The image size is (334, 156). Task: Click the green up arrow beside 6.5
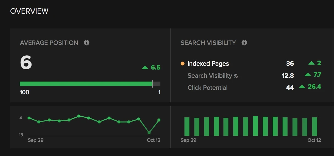click(x=145, y=67)
